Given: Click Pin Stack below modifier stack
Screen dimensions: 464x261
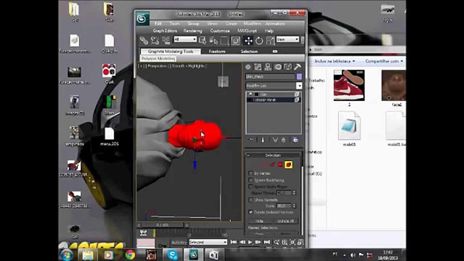Looking at the screenshot, I should tap(250, 140).
